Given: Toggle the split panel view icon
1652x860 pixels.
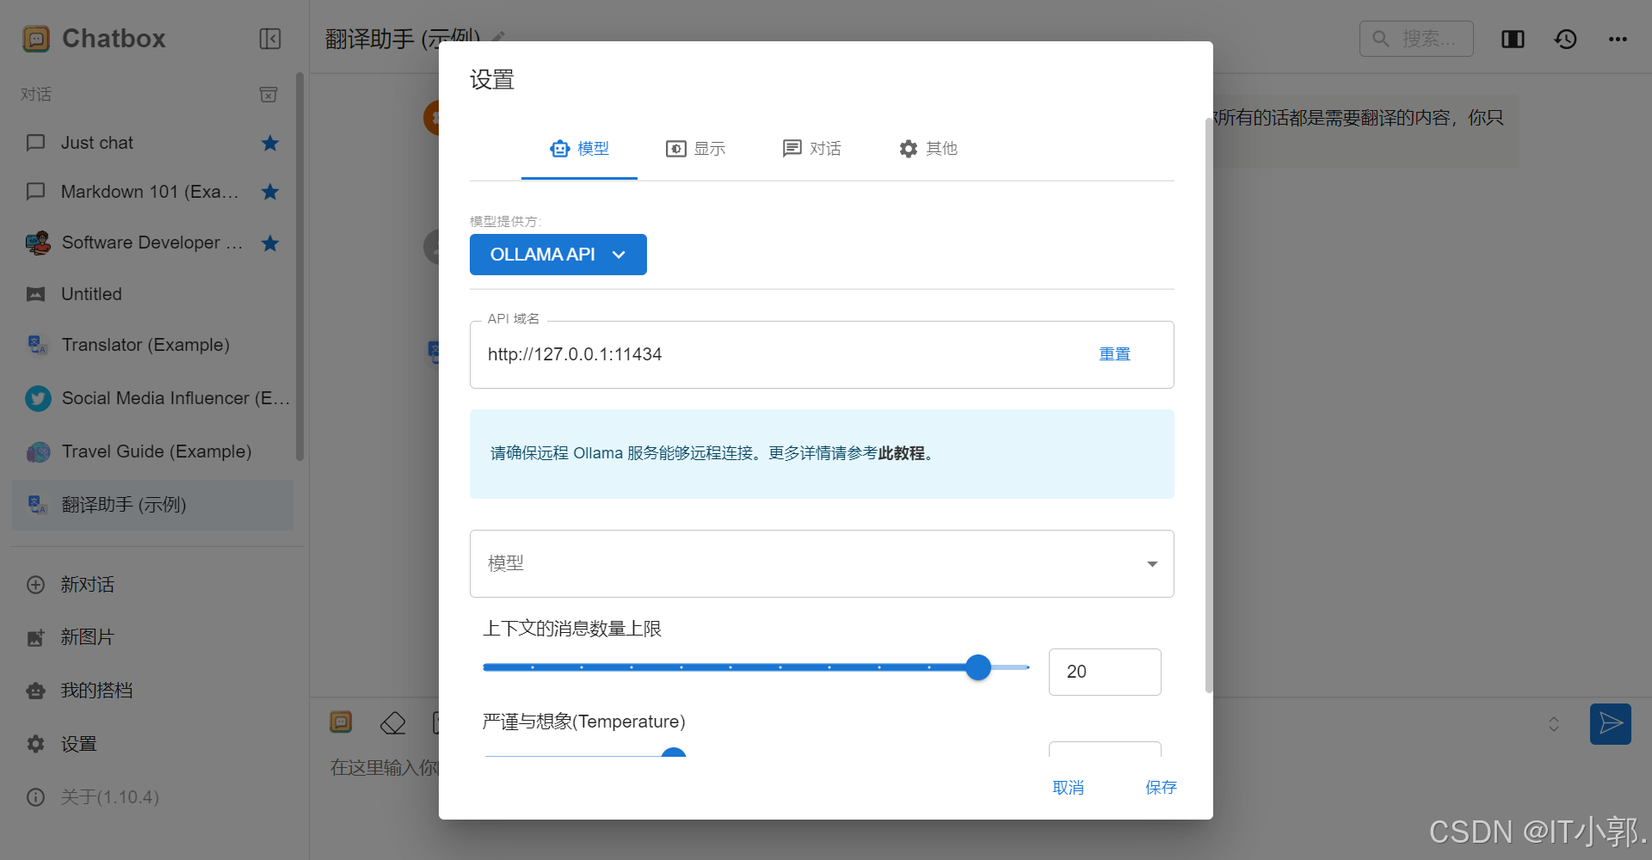Looking at the screenshot, I should click(x=1513, y=39).
